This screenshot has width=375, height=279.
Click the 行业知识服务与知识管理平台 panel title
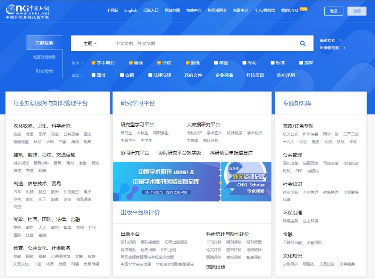[50, 103]
